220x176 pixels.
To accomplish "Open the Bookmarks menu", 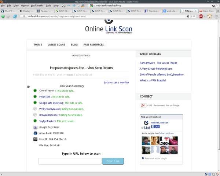I will [37, 5].
